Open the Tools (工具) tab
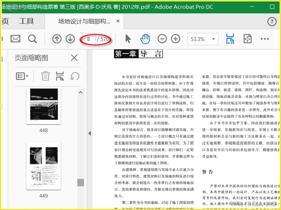The width and height of the screenshot is (281, 210). pyautogui.click(x=26, y=21)
